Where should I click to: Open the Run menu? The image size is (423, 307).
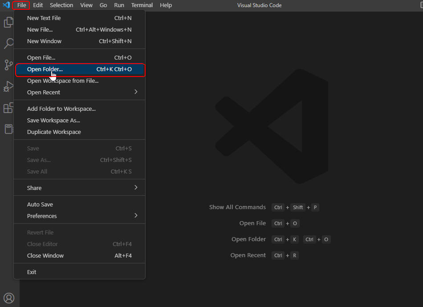119,5
